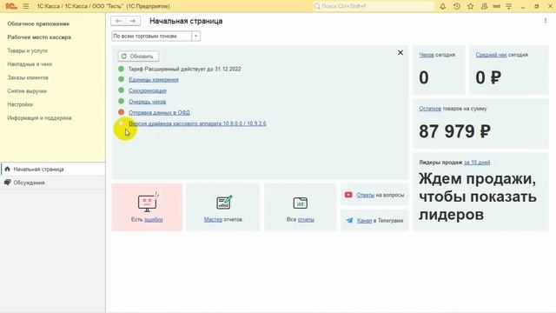Switch to Начальная страница tab

coord(53,170)
